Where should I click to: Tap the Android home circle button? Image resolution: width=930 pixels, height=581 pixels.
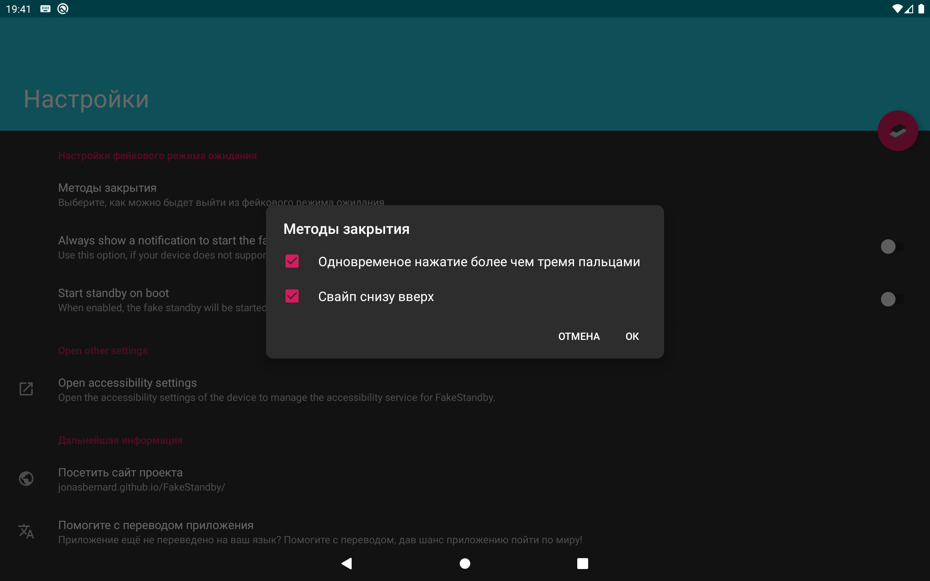tap(465, 563)
